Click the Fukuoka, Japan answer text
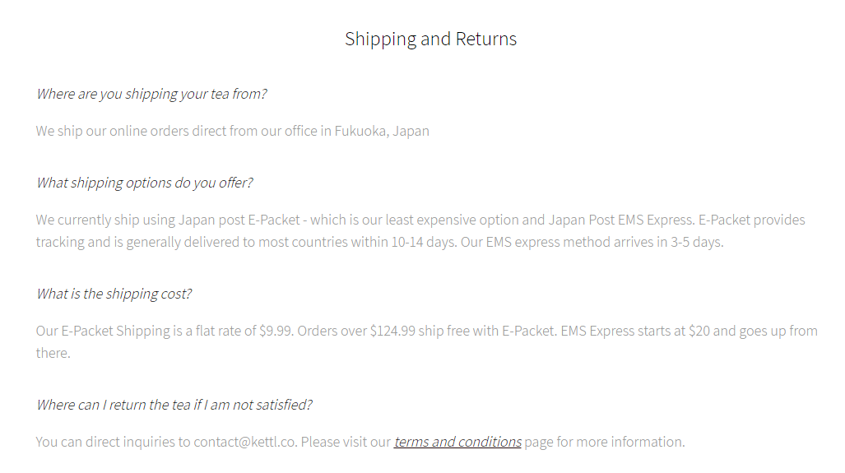The height and width of the screenshot is (473, 845). click(382, 131)
